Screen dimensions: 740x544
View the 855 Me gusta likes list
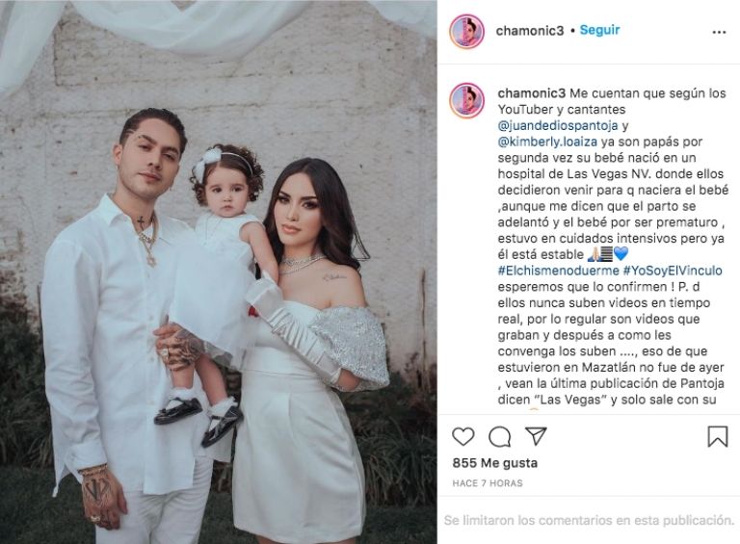(494, 463)
